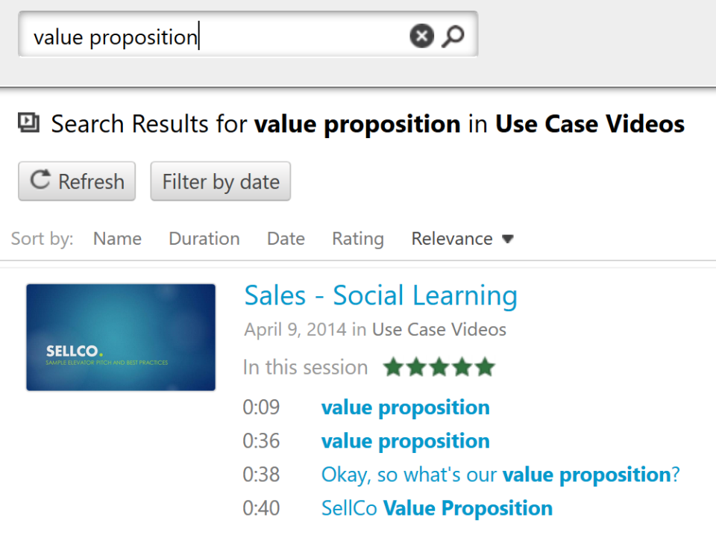Click the five-star rating

point(439,367)
